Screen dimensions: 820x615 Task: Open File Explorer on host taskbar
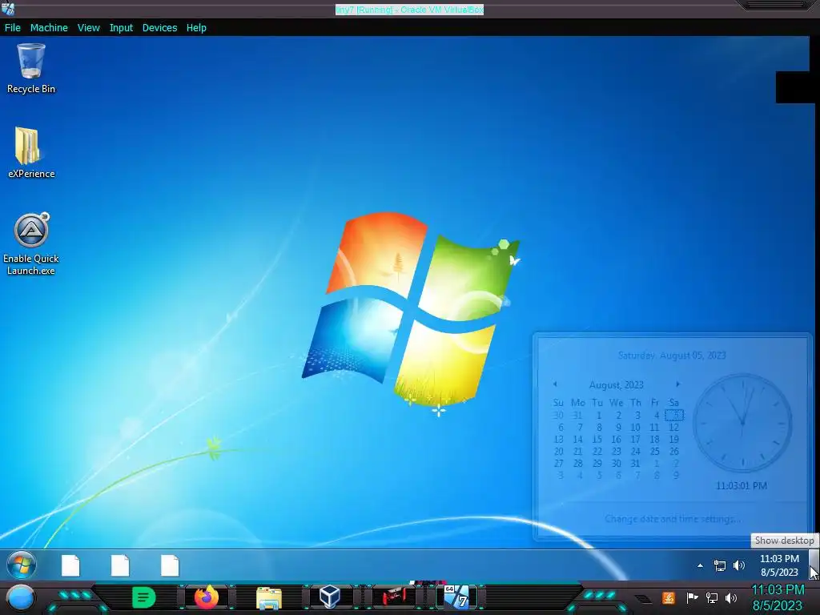click(x=269, y=597)
